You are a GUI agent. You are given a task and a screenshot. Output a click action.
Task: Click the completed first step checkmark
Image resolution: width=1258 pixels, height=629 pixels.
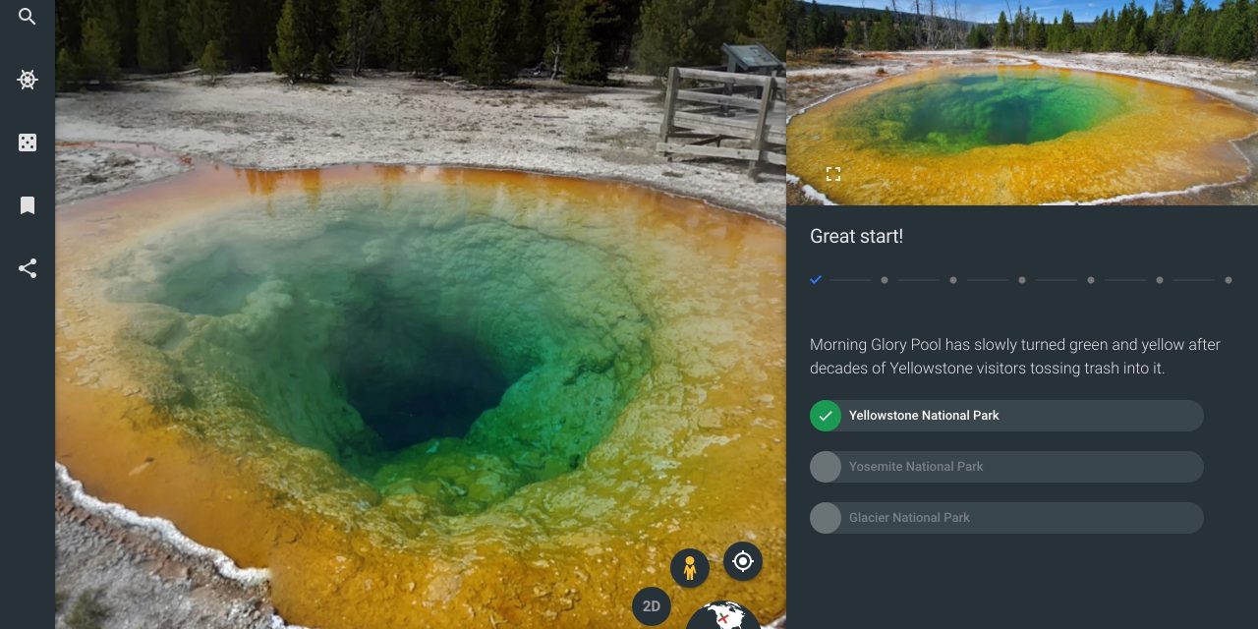click(816, 280)
